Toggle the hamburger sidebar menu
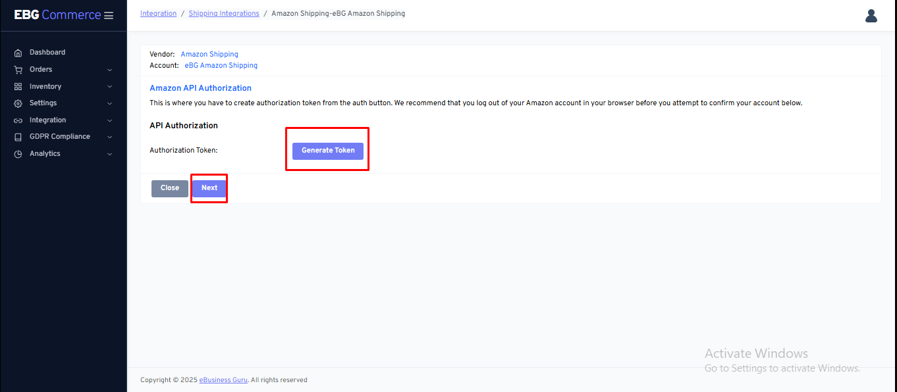Screen dimensions: 897x392 (109, 16)
